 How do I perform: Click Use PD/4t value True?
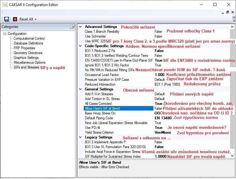click(x=159, y=128)
